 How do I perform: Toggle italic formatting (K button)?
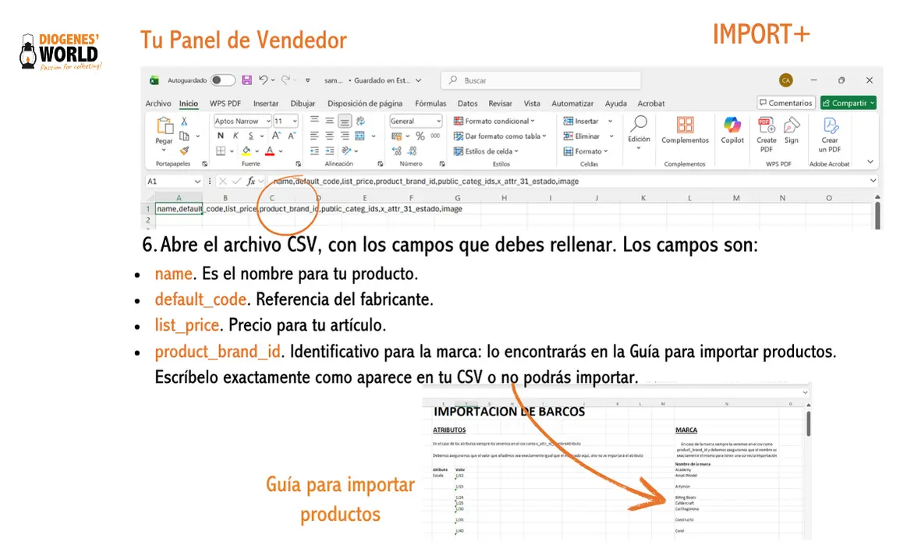point(236,136)
